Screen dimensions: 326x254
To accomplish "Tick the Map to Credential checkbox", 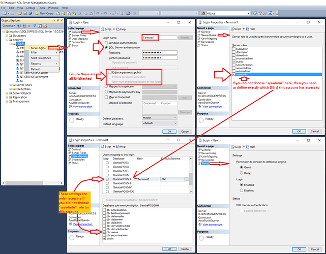I will [106, 97].
